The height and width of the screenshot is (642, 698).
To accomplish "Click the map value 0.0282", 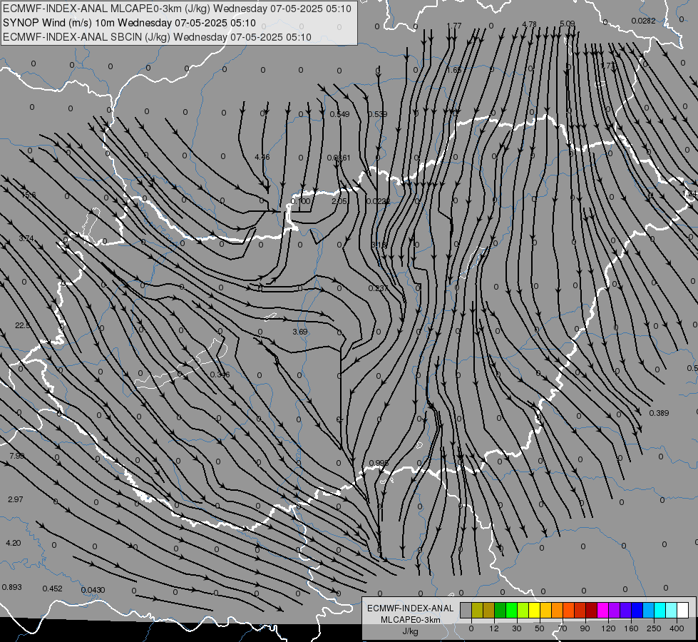I will 643,21.
